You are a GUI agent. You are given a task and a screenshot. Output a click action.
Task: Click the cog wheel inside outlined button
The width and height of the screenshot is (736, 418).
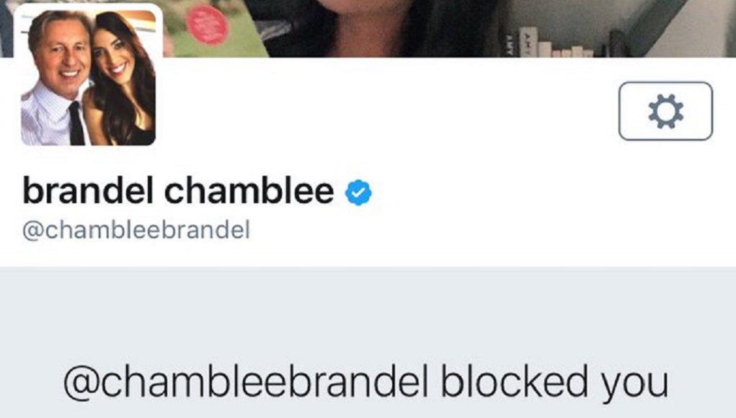point(665,111)
